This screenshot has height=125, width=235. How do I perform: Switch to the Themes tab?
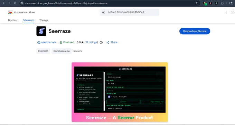44,20
